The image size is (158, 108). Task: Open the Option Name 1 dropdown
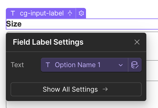point(84,65)
